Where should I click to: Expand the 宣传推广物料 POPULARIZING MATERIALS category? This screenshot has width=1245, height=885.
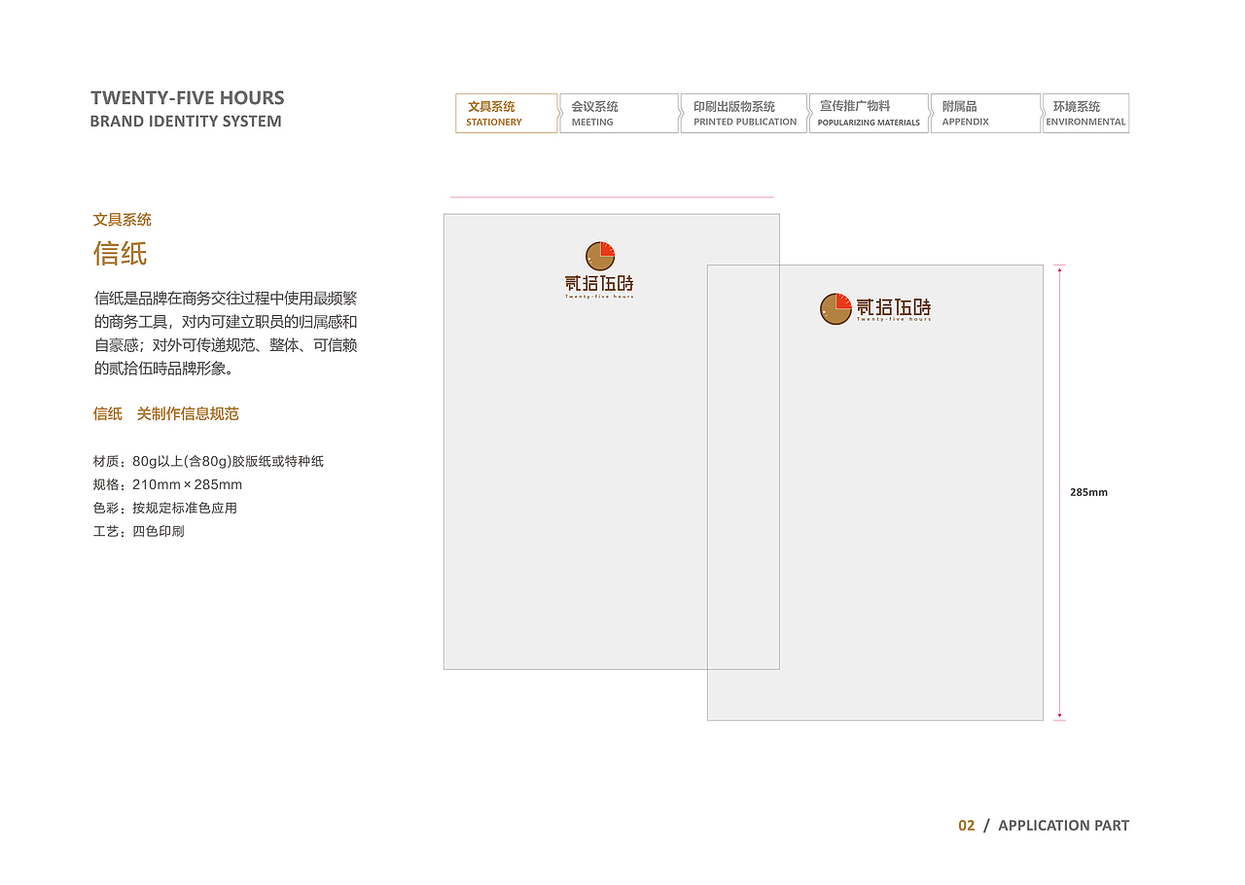869,113
